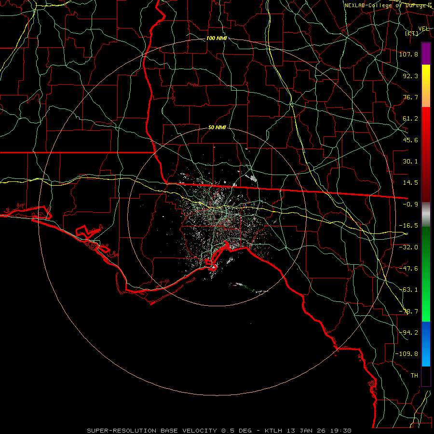Select the bright green segment of the color bar
This screenshot has width=434, height=434.
(x=426, y=307)
